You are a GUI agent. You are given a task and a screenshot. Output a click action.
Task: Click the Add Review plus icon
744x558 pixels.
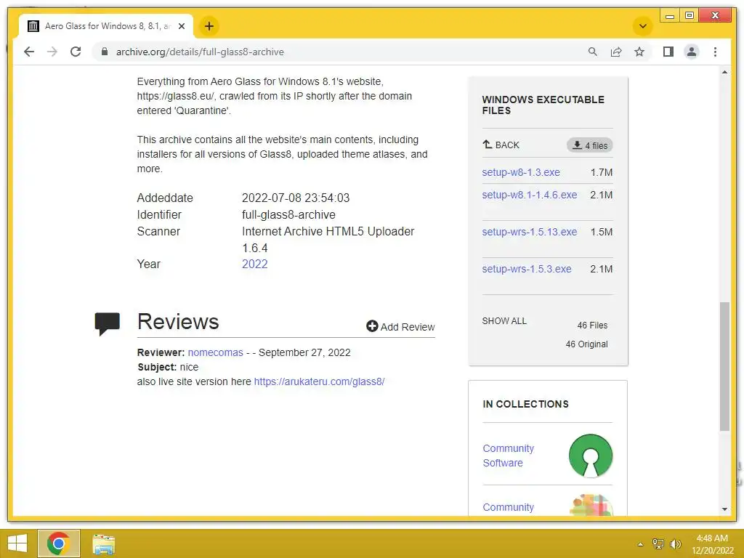click(x=372, y=326)
